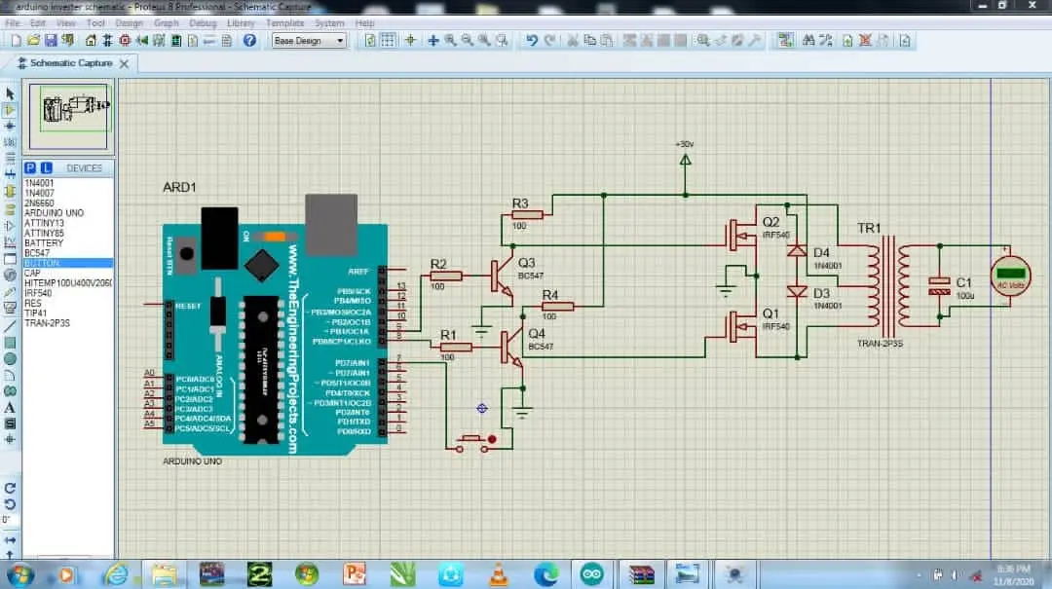Screen dimensions: 1052x589
Task: Click the AC Volts meter component
Action: (1010, 276)
